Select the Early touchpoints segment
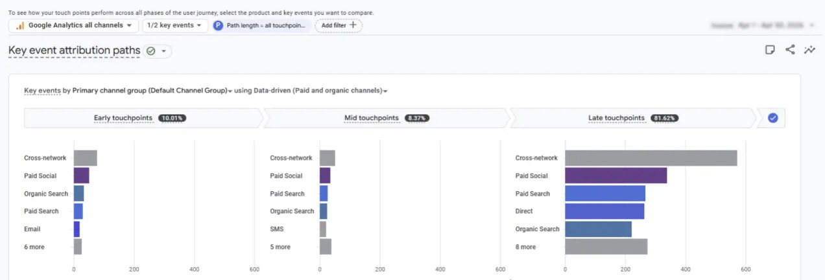Screen dimensions: 825x280 [x=143, y=118]
